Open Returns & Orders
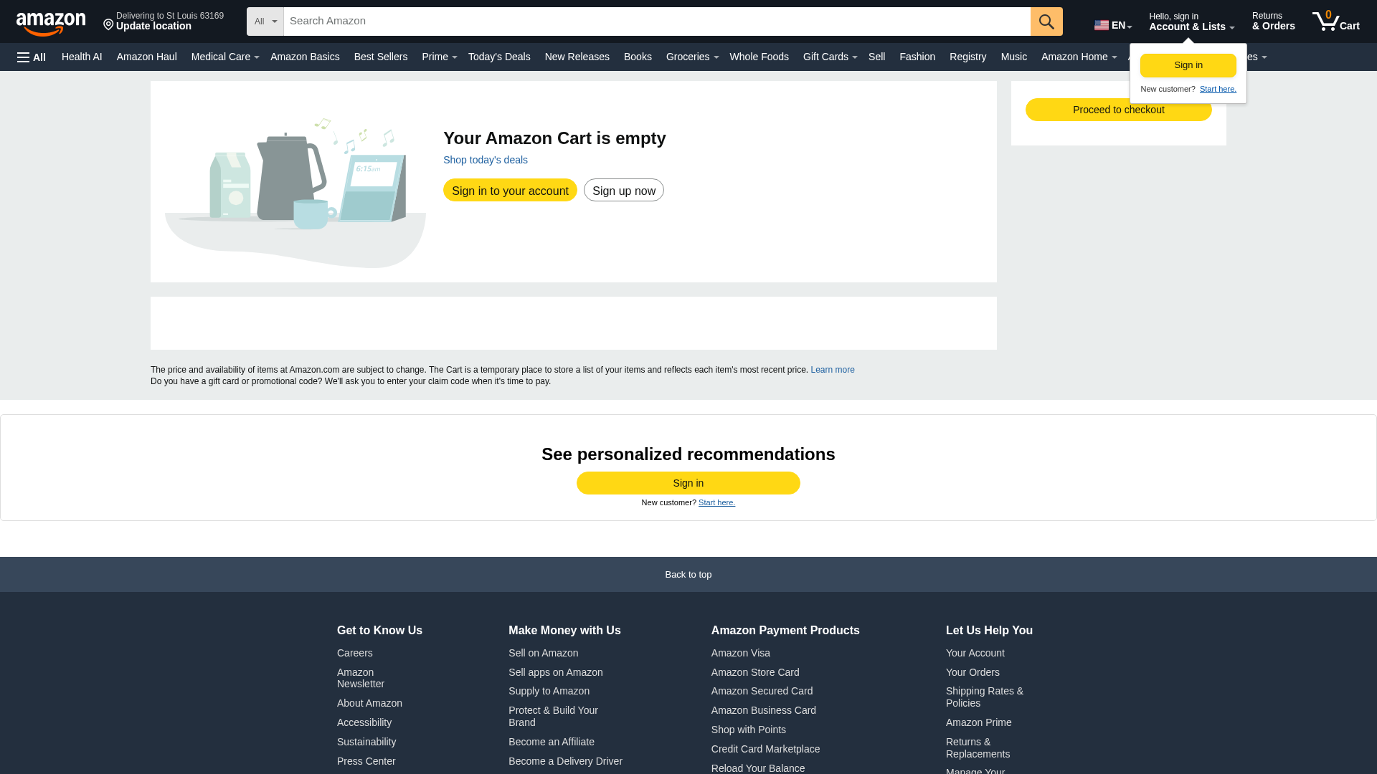This screenshot has width=1377, height=774. click(1273, 21)
